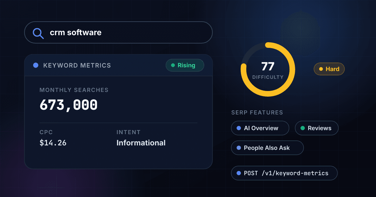
Task: Click the SERP FEATURES heading
Action: pos(257,113)
